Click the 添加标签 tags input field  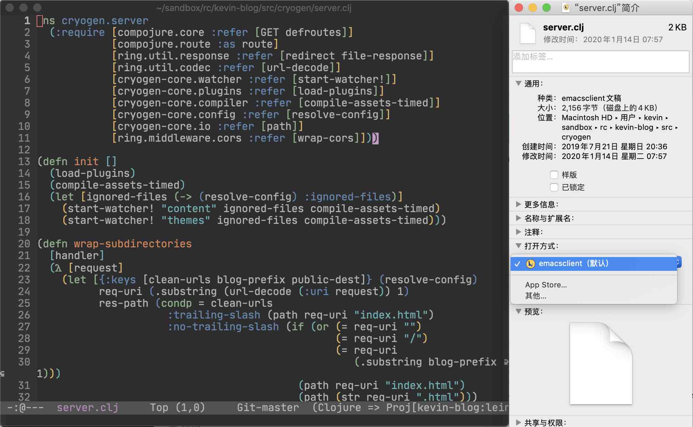click(600, 62)
